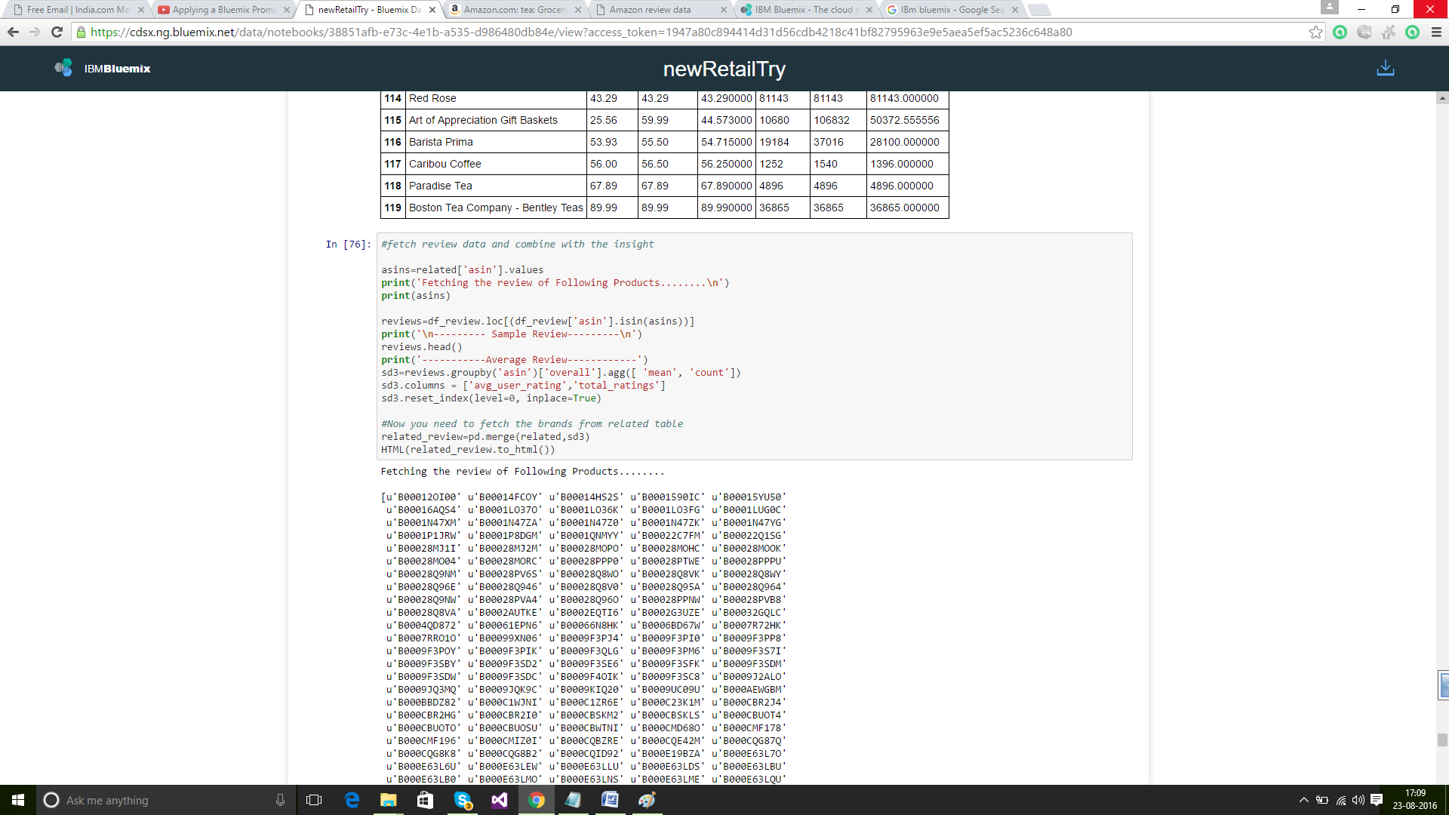This screenshot has height=815, width=1449.
Task: Switch to Applying a Bluemix Promo tab
Action: tap(223, 10)
